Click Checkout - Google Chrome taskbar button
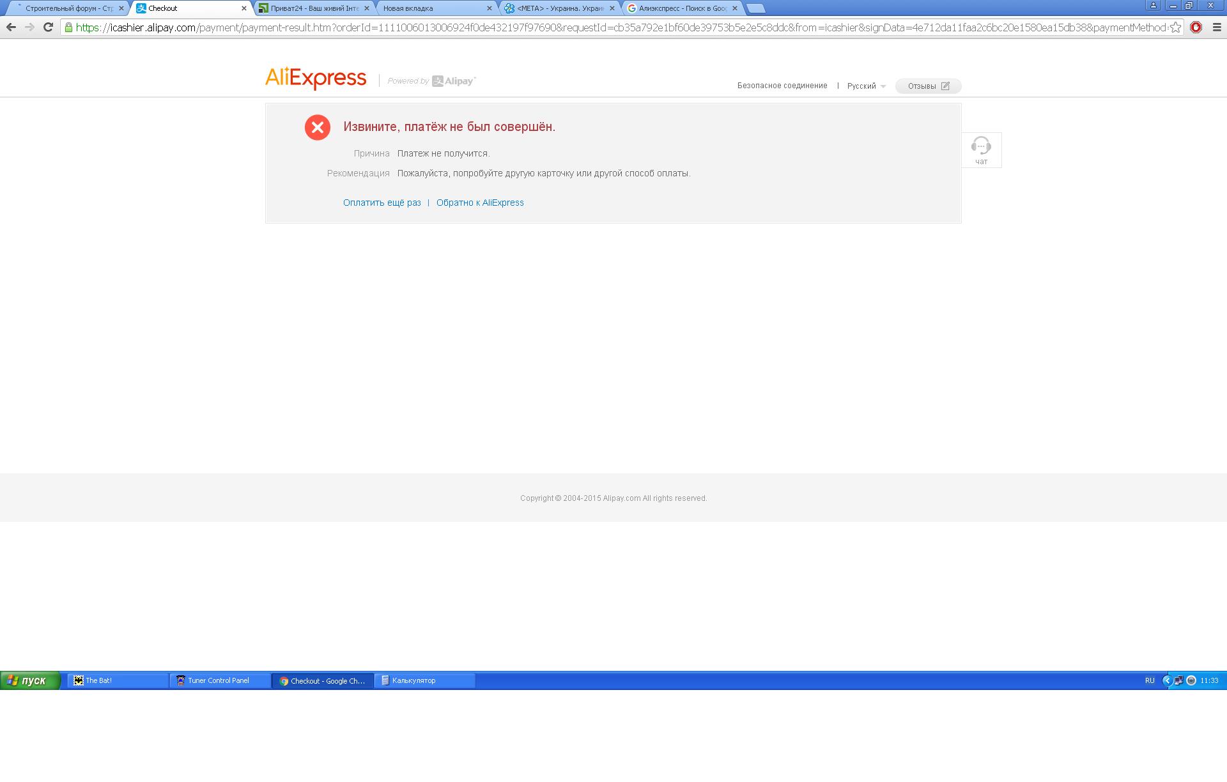Viewport: 1227px width, 782px height. click(x=323, y=680)
